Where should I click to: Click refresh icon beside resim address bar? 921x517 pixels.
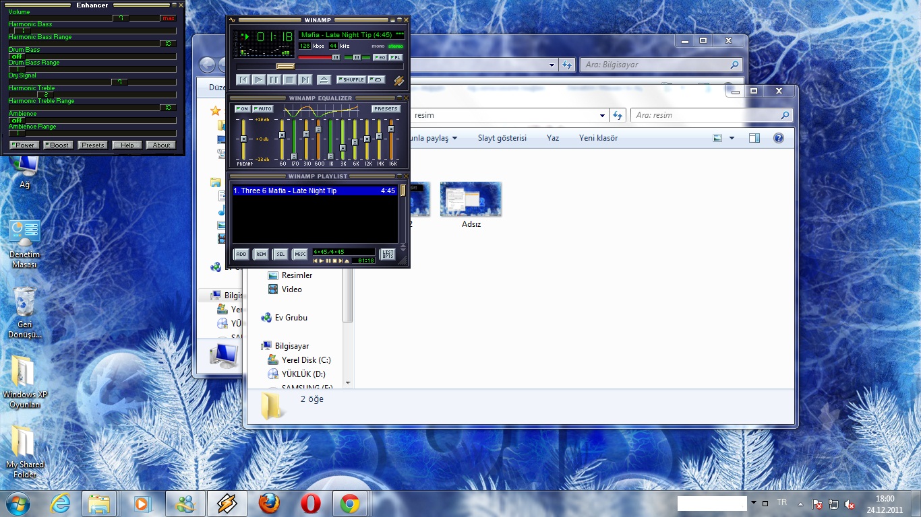tap(618, 115)
